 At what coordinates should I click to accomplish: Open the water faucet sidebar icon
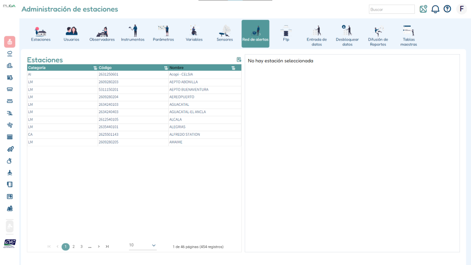click(10, 113)
